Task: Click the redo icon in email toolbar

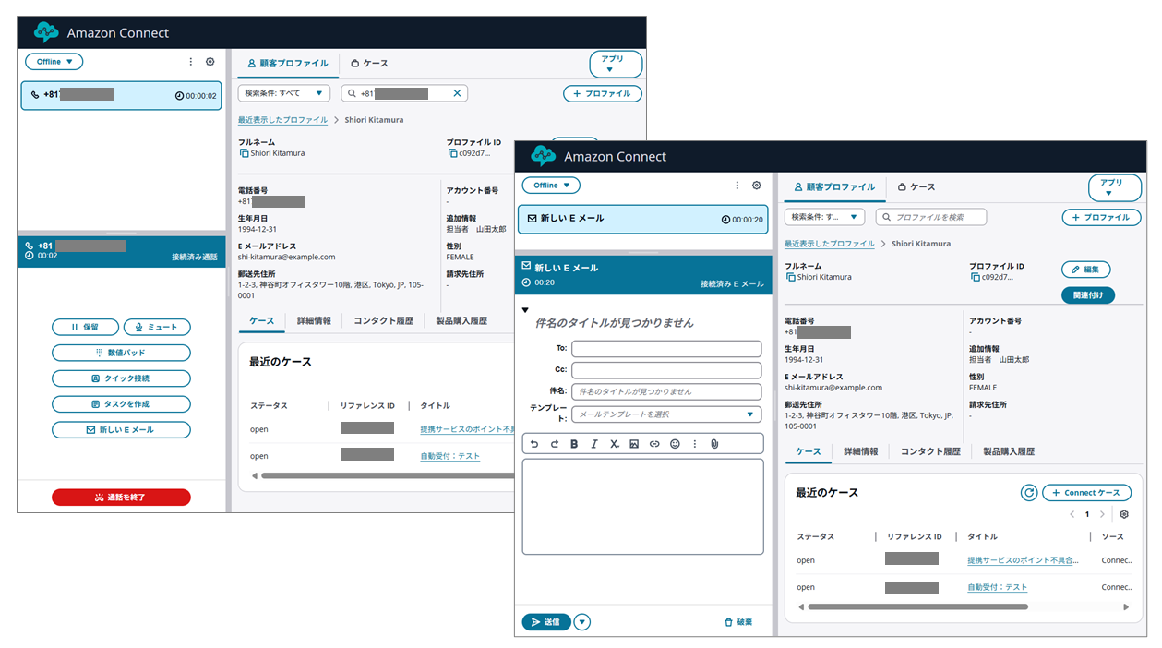Action: point(555,444)
